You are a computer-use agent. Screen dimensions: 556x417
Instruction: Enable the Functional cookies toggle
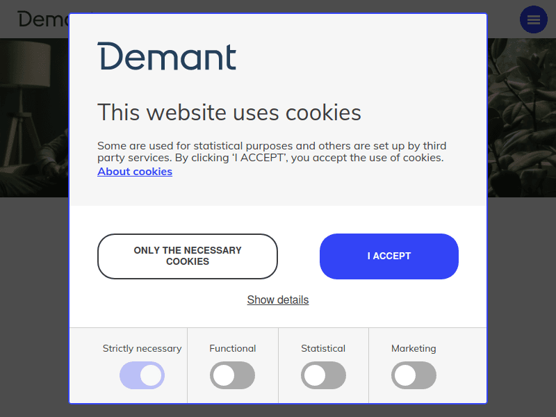tap(232, 375)
